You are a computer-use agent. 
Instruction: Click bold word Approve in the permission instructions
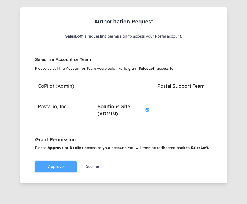(56, 148)
